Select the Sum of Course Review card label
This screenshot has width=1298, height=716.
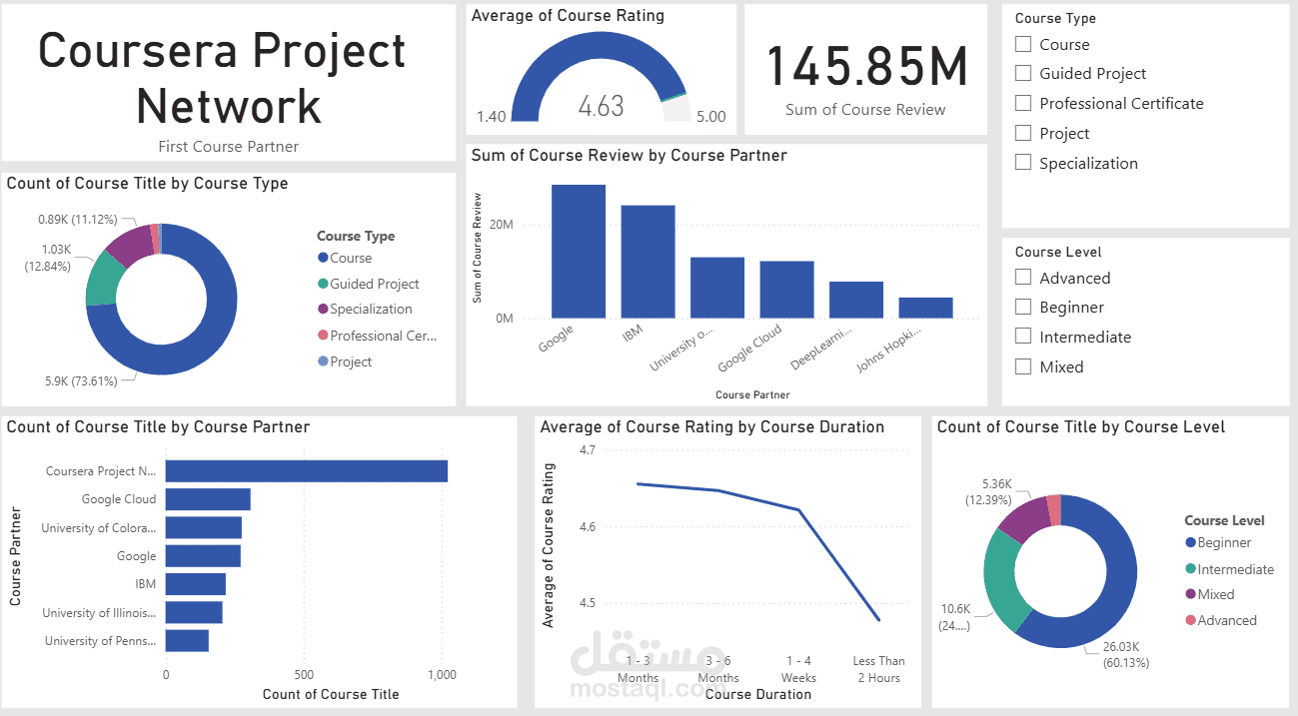865,110
